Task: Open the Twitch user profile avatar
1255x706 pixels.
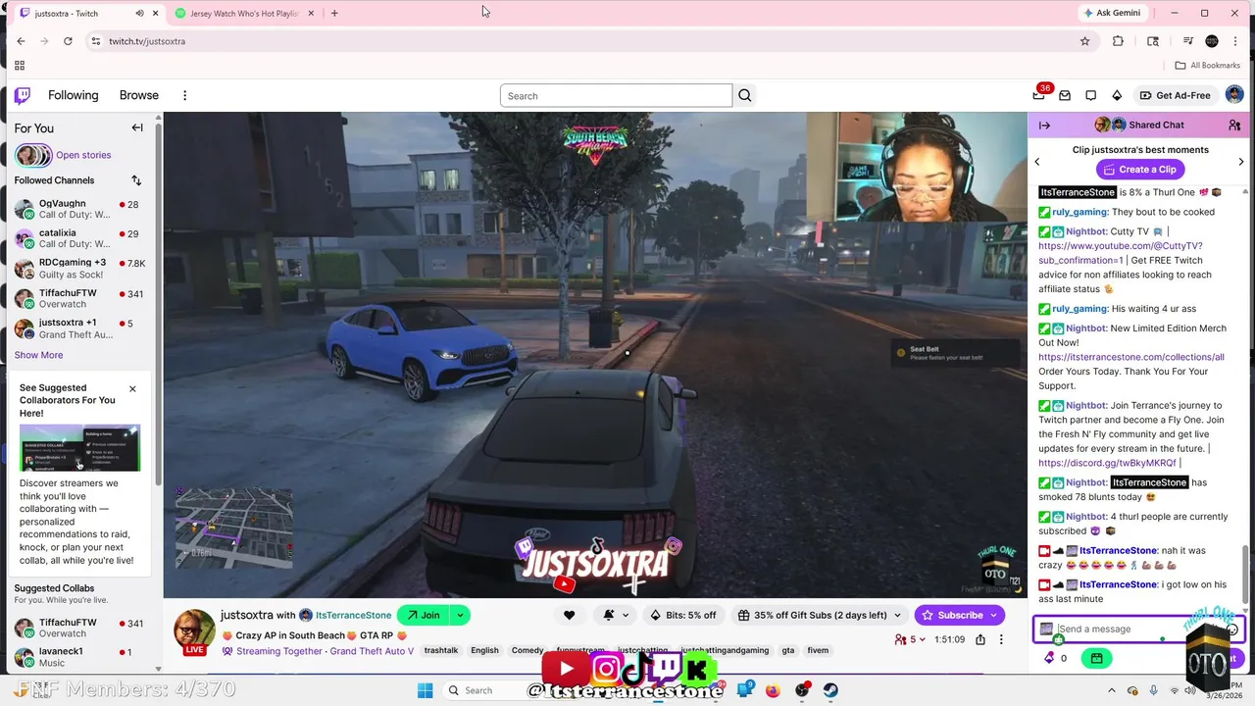Action: click(1234, 95)
